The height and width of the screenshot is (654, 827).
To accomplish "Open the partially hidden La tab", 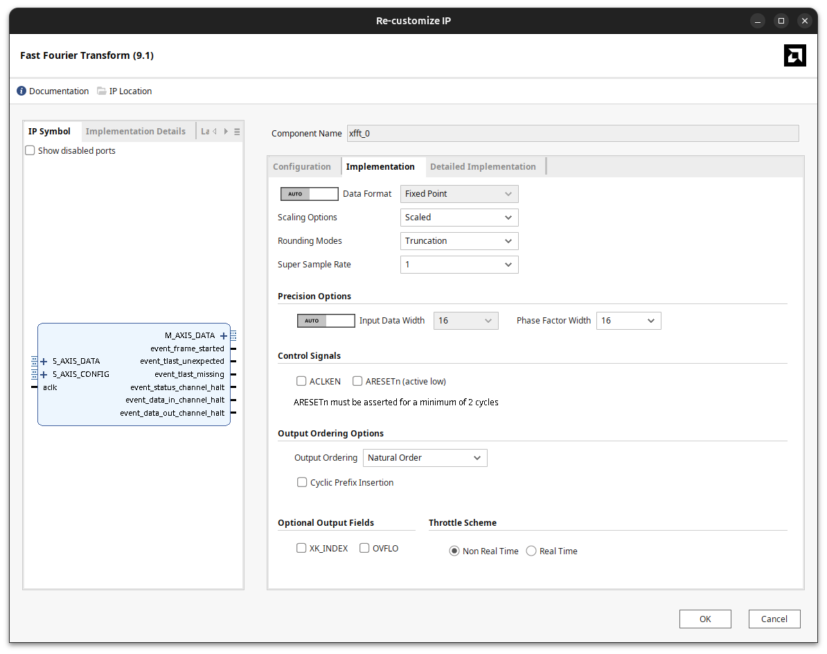I will point(204,132).
